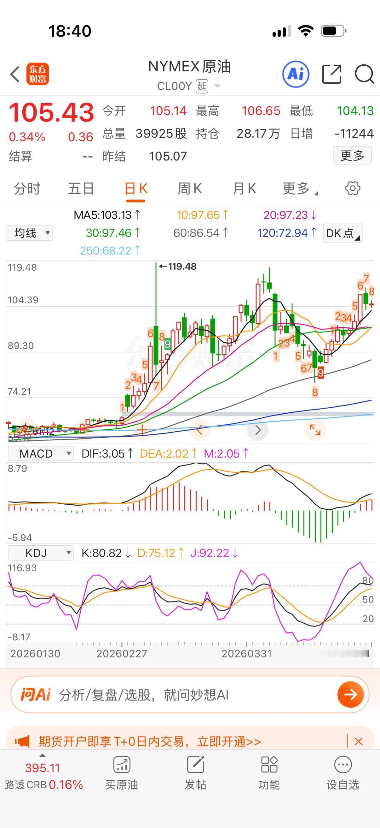The image size is (380, 828).
Task: Tap the 延 delayed quote badge
Action: pyautogui.click(x=202, y=86)
